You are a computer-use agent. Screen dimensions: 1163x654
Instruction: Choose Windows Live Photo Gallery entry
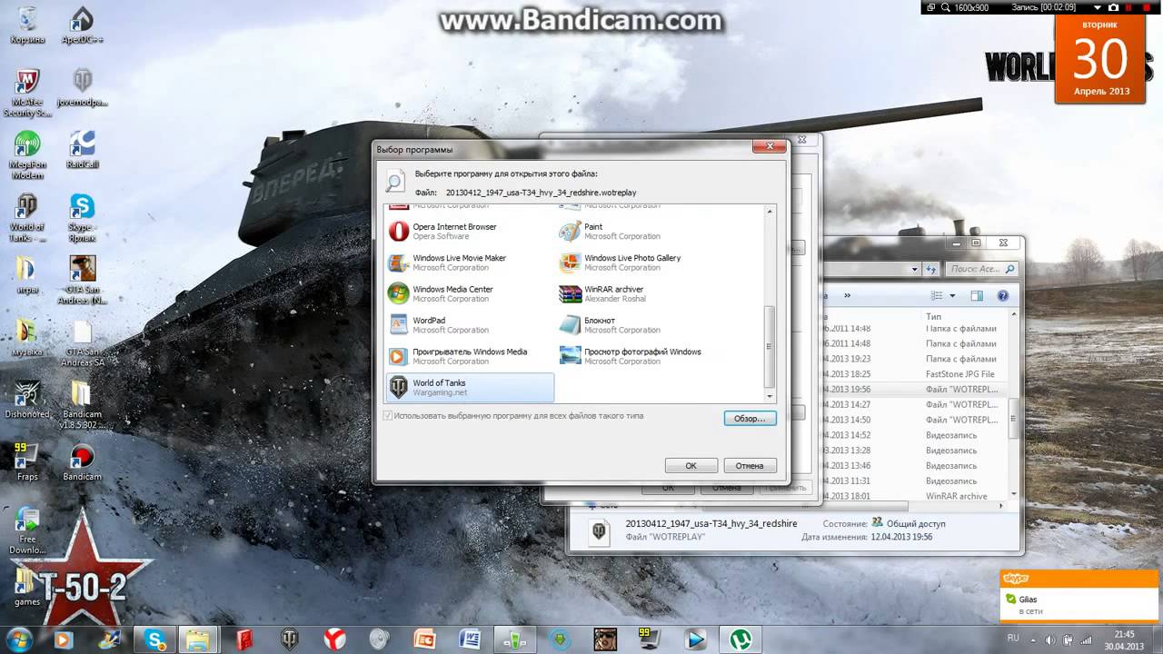[x=641, y=263]
